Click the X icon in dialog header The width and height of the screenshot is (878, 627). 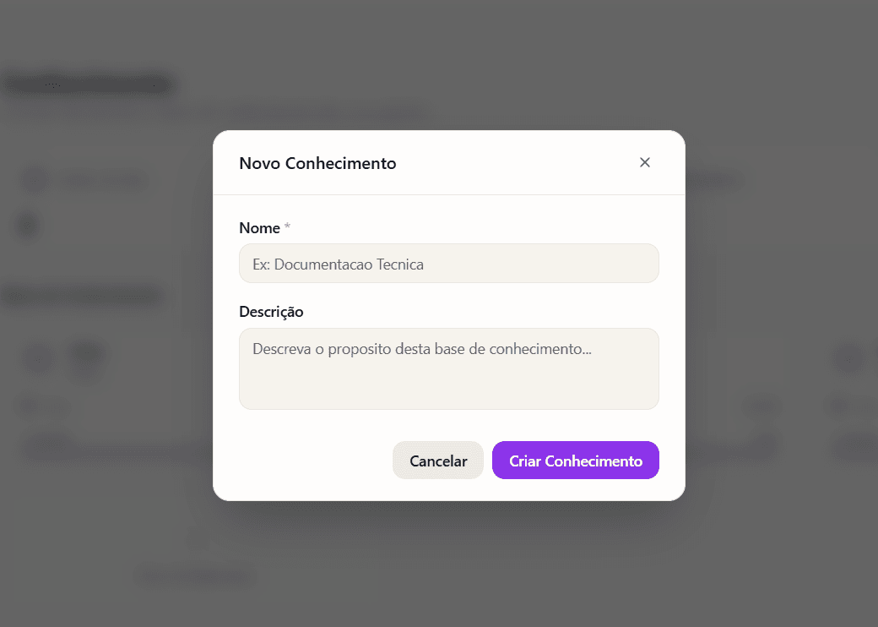tap(644, 162)
